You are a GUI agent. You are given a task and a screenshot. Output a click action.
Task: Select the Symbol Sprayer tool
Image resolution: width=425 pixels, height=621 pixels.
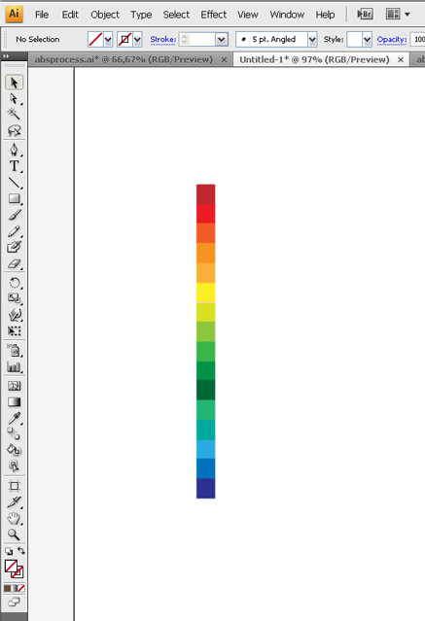tap(15, 350)
